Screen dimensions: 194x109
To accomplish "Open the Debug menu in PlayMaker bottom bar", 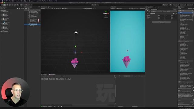I will pos(50,106).
